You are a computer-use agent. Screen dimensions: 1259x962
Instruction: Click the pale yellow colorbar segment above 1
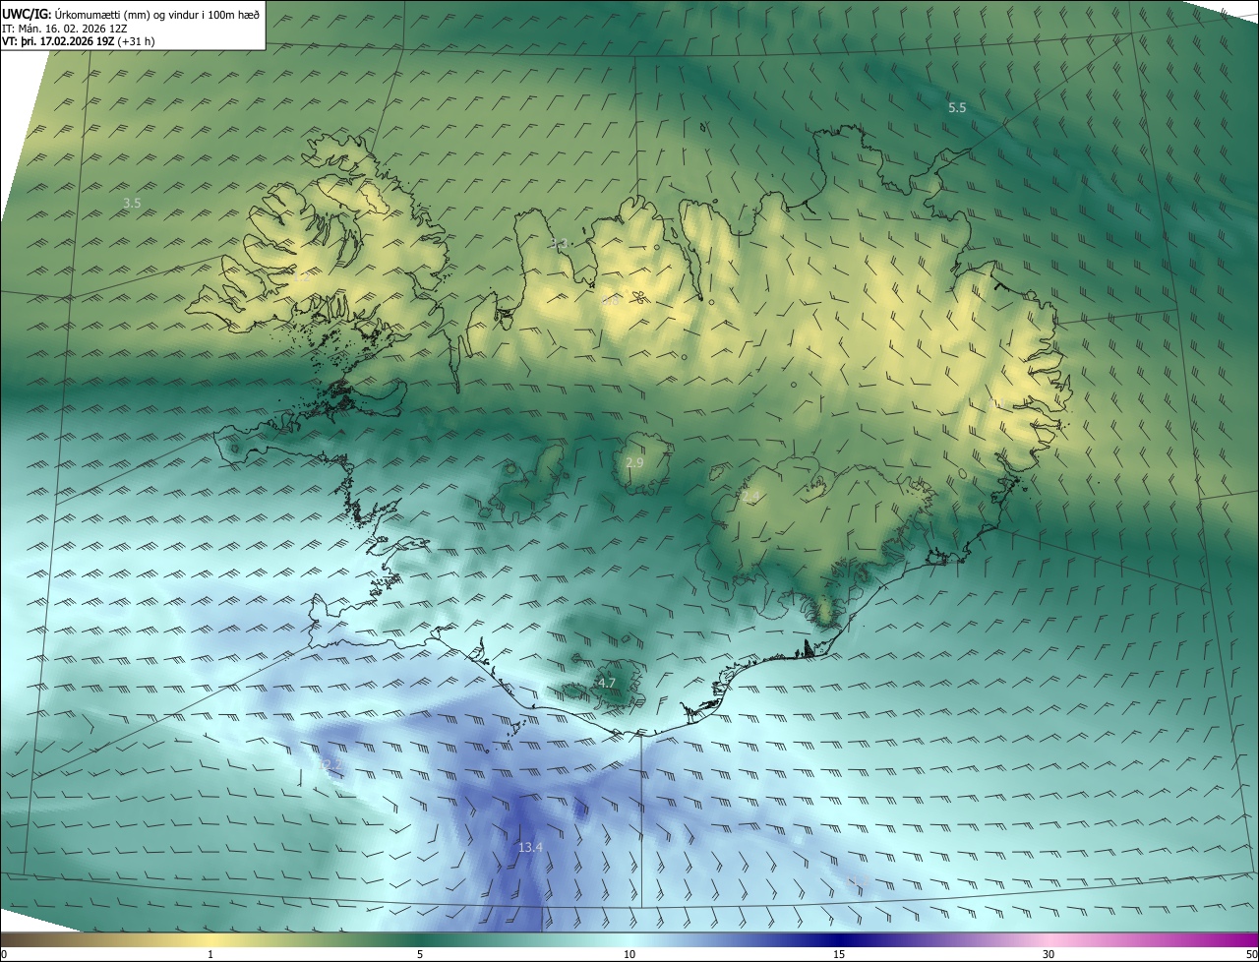pos(210,939)
